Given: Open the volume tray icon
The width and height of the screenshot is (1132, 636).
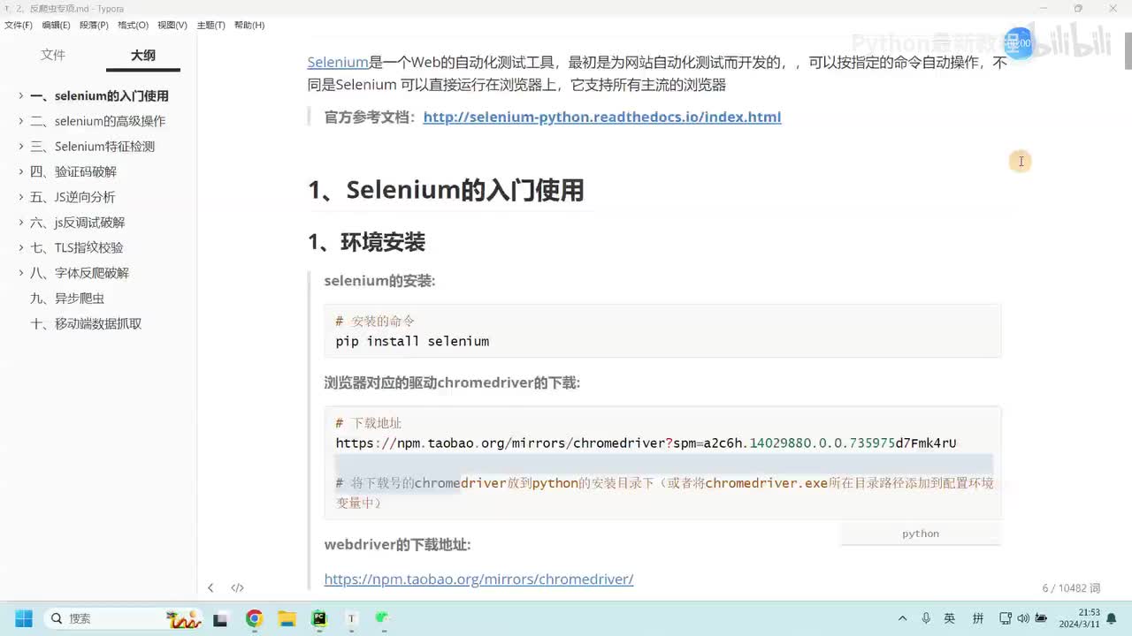Looking at the screenshot, I should pos(1023,618).
